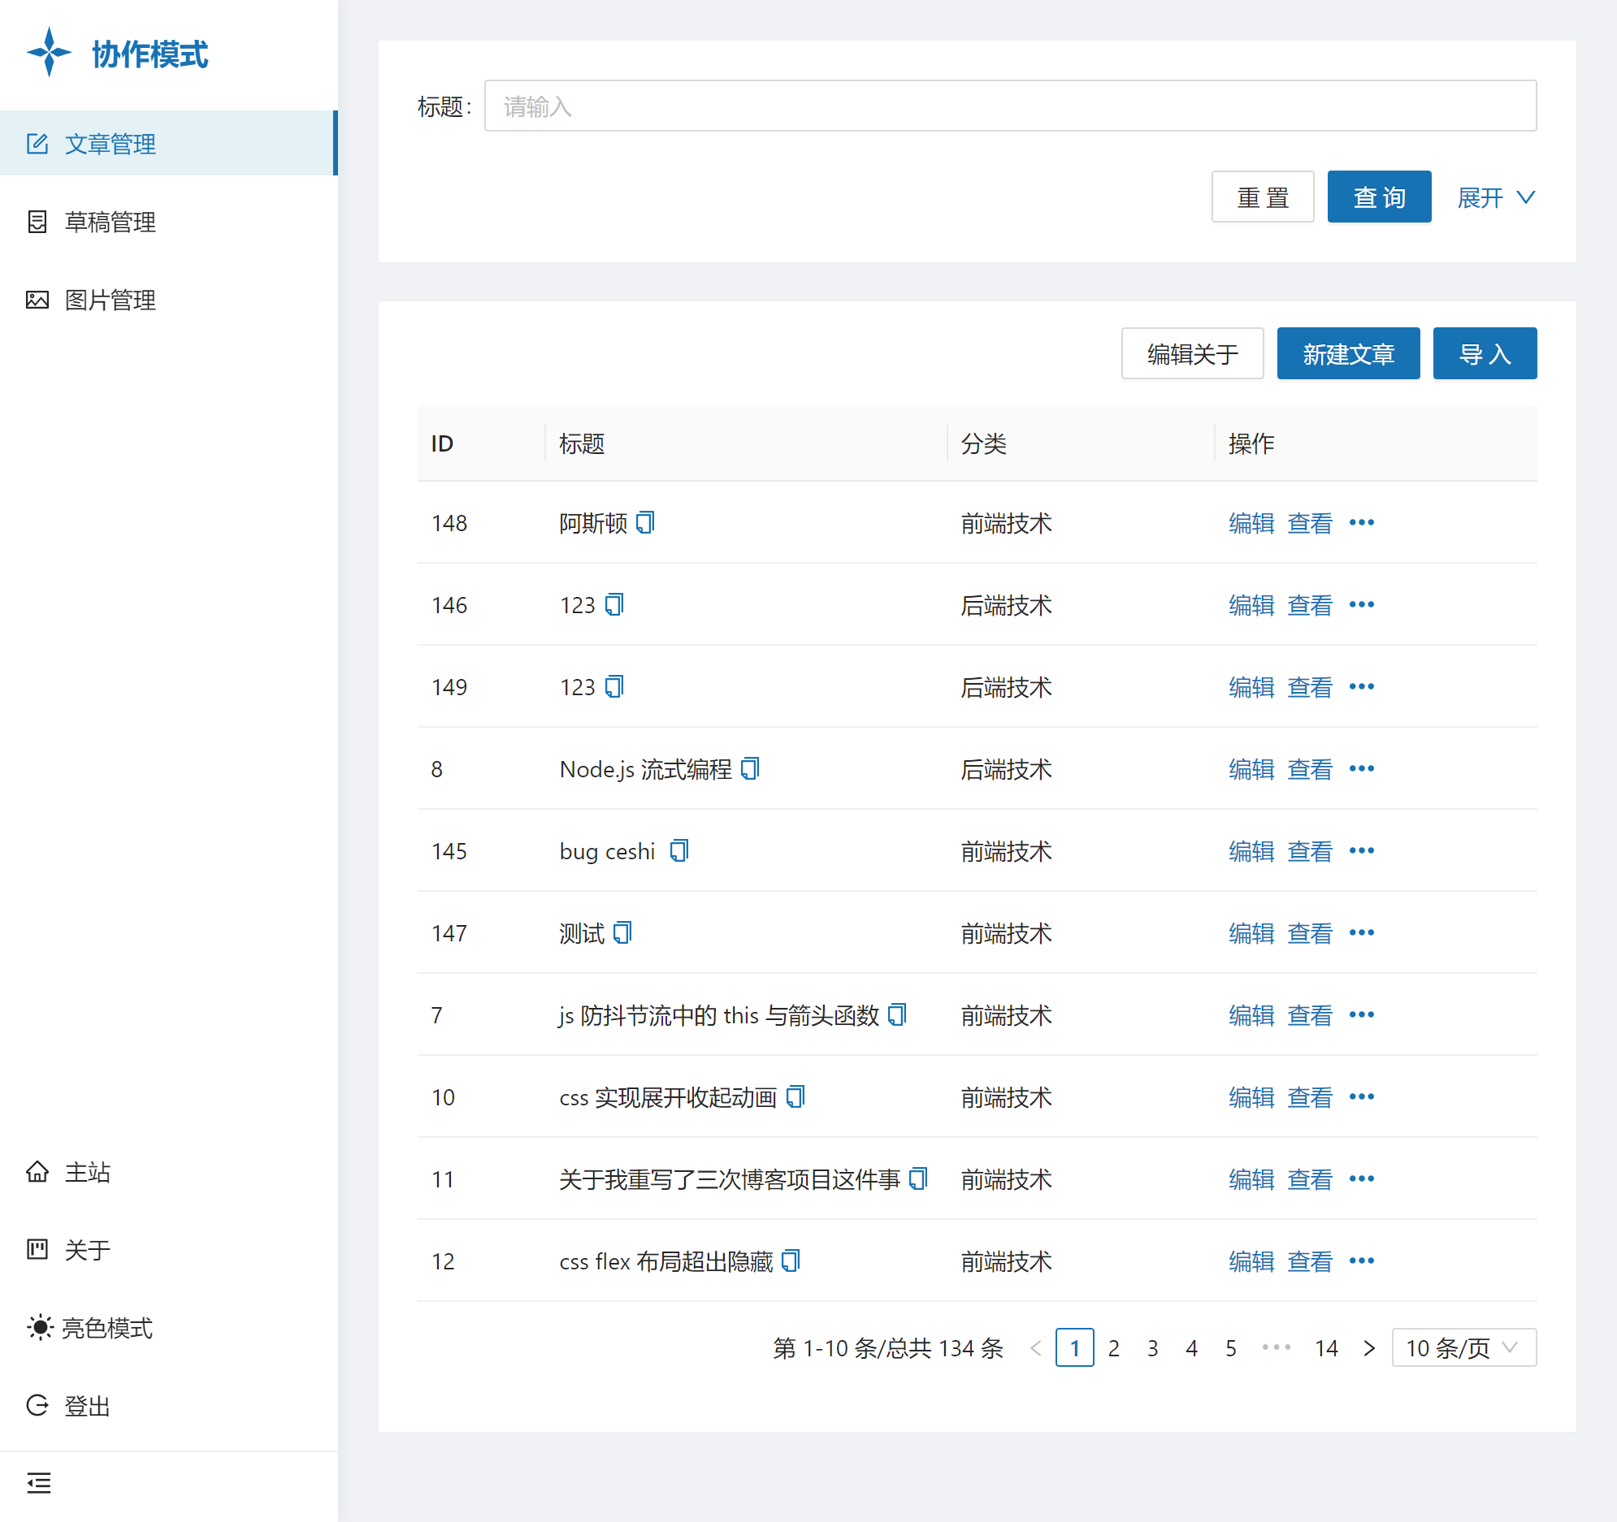Go to page 3
The width and height of the screenshot is (1617, 1522).
coord(1152,1348)
